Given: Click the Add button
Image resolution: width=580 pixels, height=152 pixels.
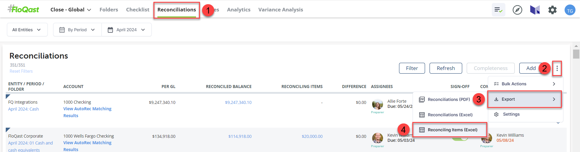Looking at the screenshot, I should coord(531,68).
